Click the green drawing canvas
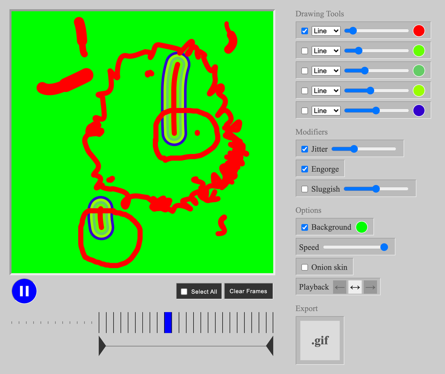The height and width of the screenshot is (374, 445). [143, 142]
